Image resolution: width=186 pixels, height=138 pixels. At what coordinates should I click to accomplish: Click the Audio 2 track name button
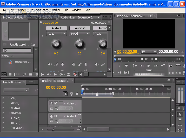pyautogui.click(x=80, y=28)
